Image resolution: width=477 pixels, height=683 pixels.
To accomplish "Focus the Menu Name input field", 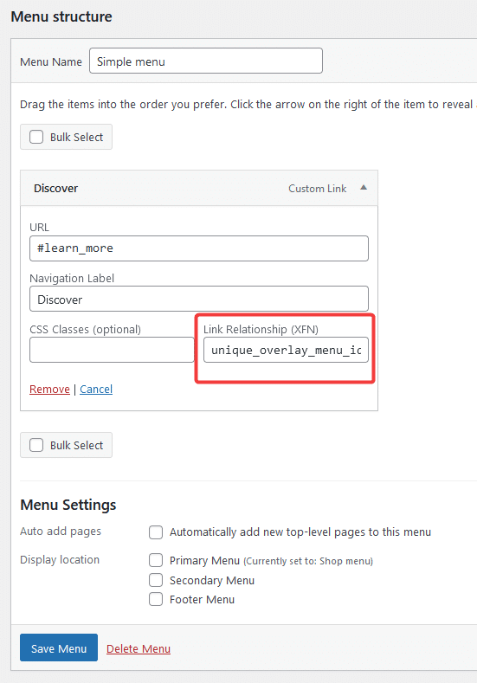I will 206,61.
